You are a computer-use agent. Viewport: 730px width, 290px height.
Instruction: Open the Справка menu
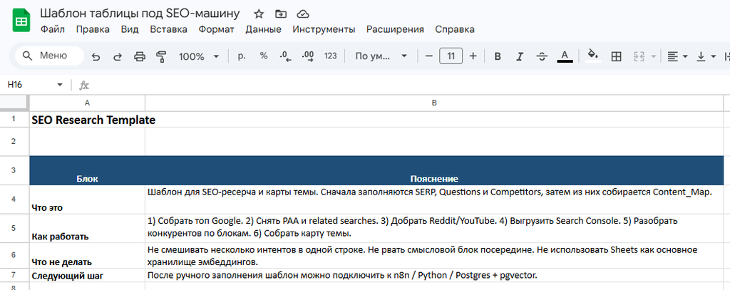(455, 29)
